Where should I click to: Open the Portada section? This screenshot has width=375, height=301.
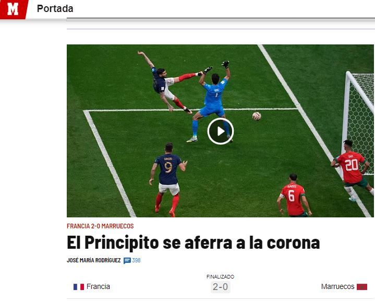(55, 9)
